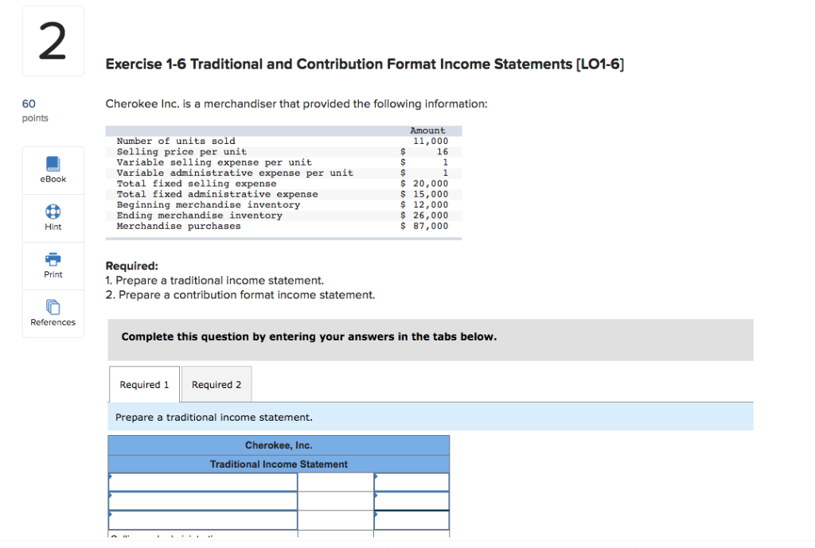This screenshot has height=548, width=815.
Task: Select 'Variable selling expense per unit' text
Action: coord(214,162)
